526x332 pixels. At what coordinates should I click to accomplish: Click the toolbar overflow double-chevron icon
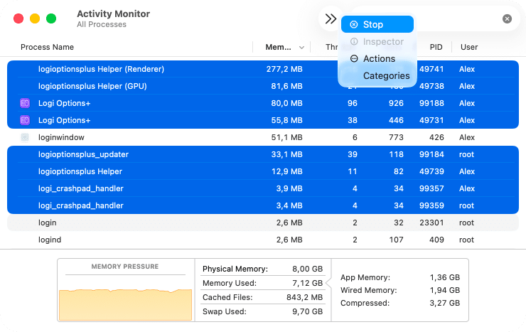pos(331,19)
